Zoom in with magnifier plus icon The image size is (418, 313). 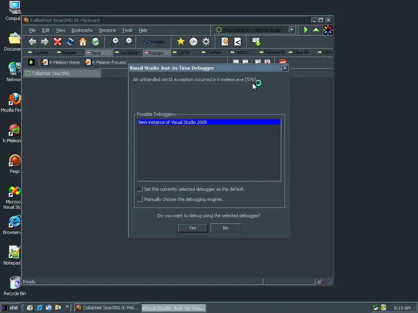[114, 42]
